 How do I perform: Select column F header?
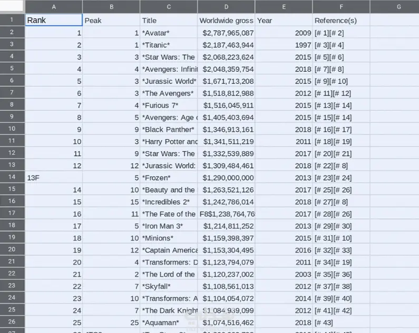click(341, 7)
